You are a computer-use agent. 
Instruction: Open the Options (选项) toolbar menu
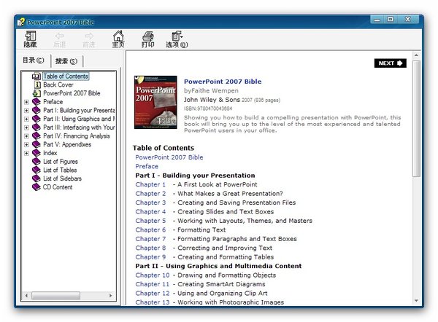pyautogui.click(x=177, y=39)
